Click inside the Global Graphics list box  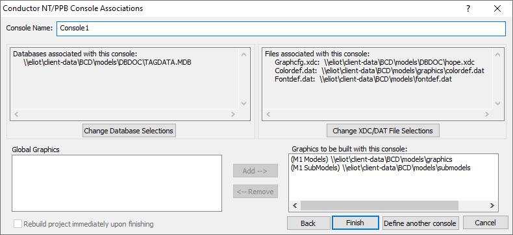tap(117, 183)
